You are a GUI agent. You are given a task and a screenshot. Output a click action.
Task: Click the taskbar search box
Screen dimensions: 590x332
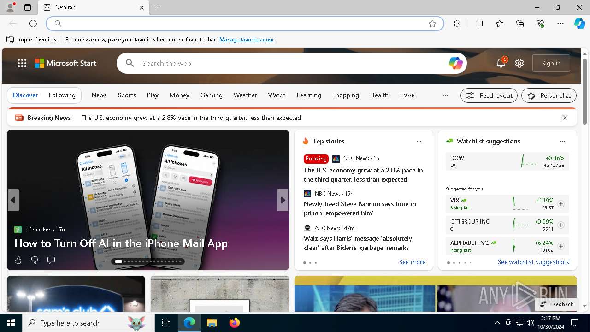[88, 323]
